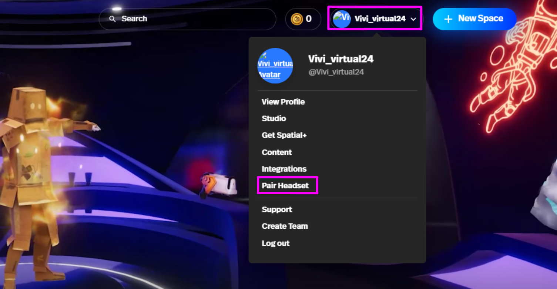Open Support from the menu
This screenshot has height=289, width=557.
click(x=277, y=209)
